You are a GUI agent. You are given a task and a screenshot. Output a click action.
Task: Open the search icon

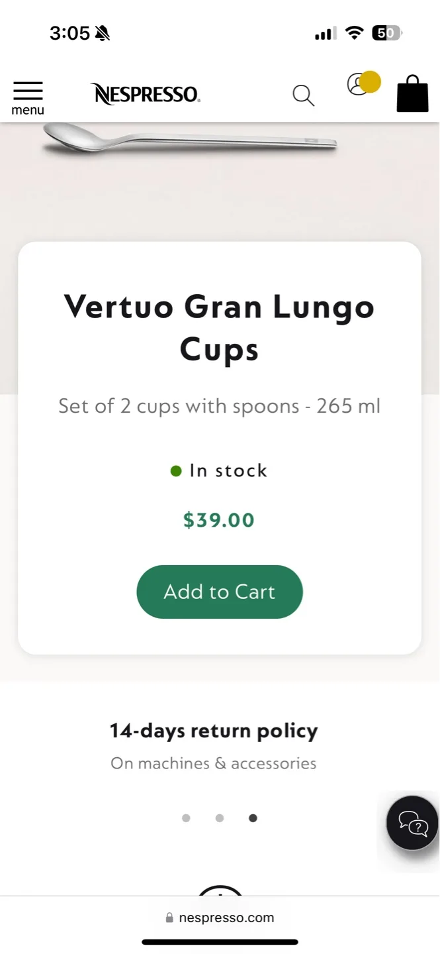pyautogui.click(x=303, y=95)
